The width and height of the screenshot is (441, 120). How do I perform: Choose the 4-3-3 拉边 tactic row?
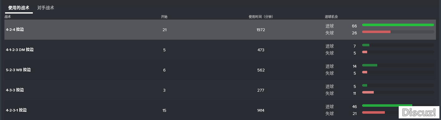click(220, 90)
